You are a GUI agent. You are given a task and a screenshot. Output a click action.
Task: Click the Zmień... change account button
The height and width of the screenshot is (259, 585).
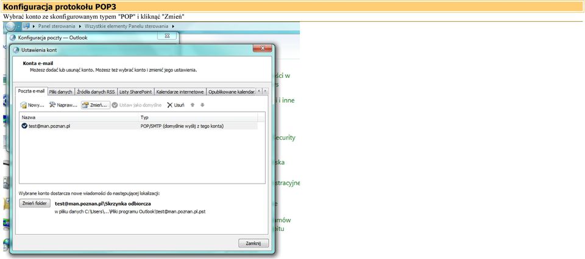click(x=96, y=105)
